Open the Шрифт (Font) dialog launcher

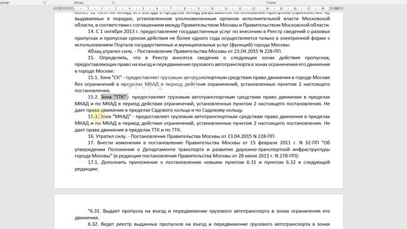click(45, 3)
